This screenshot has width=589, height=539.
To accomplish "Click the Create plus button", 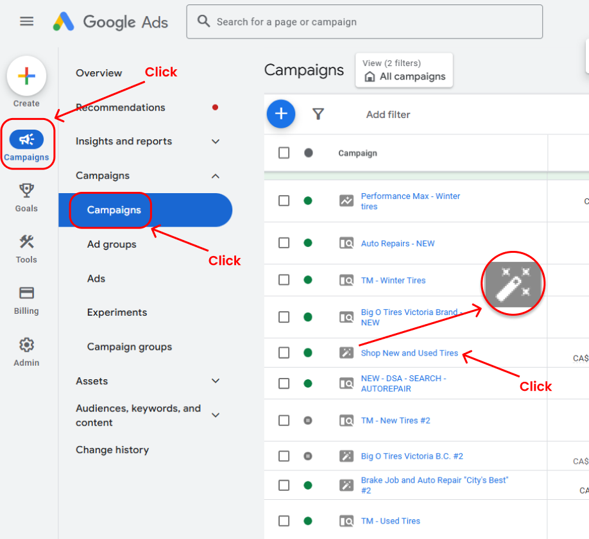I will coord(26,76).
